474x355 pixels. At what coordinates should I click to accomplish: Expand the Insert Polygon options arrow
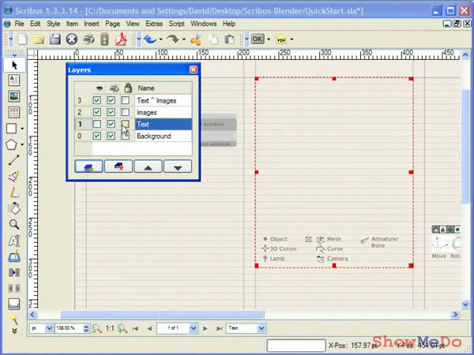22,145
